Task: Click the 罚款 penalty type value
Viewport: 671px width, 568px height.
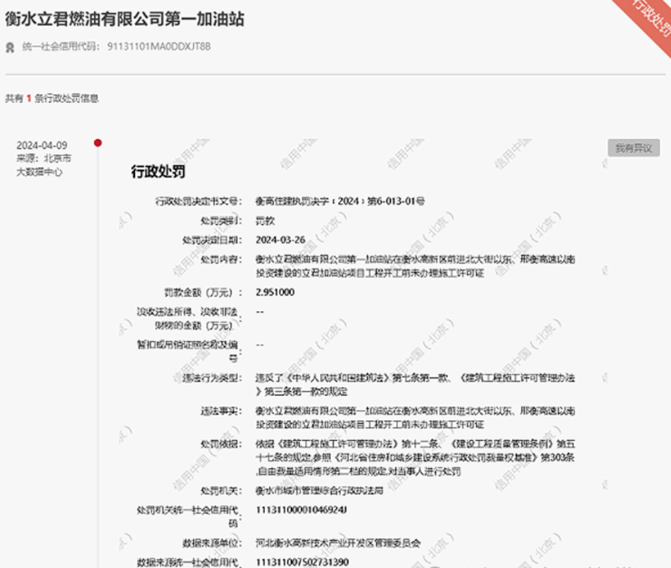Action: click(265, 220)
